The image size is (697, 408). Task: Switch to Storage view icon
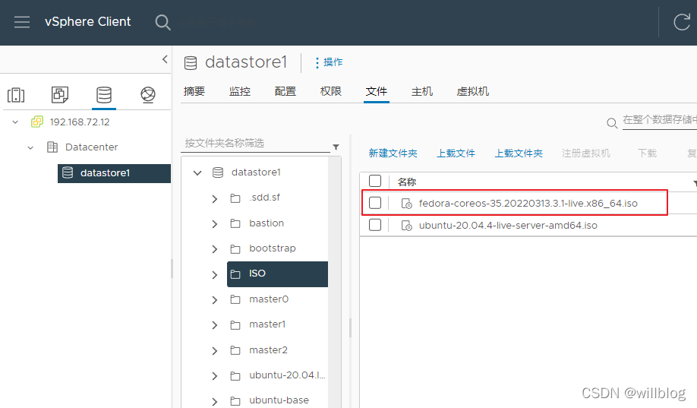104,95
